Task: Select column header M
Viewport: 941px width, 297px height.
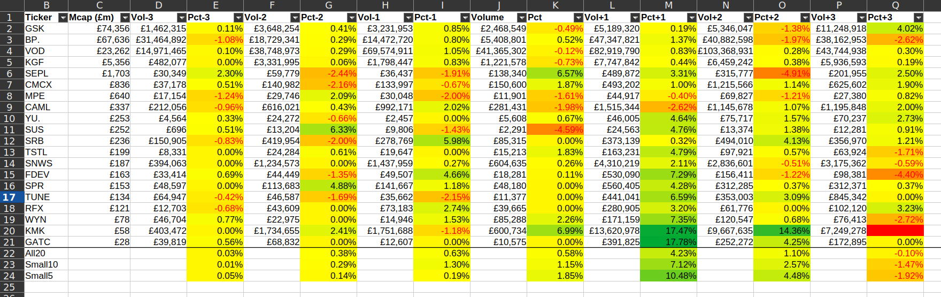Action: coord(668,5)
